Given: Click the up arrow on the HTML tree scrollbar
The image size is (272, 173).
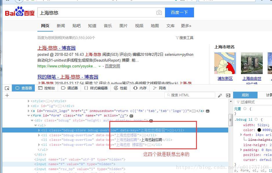Looking at the screenshot, I should click(231, 101).
